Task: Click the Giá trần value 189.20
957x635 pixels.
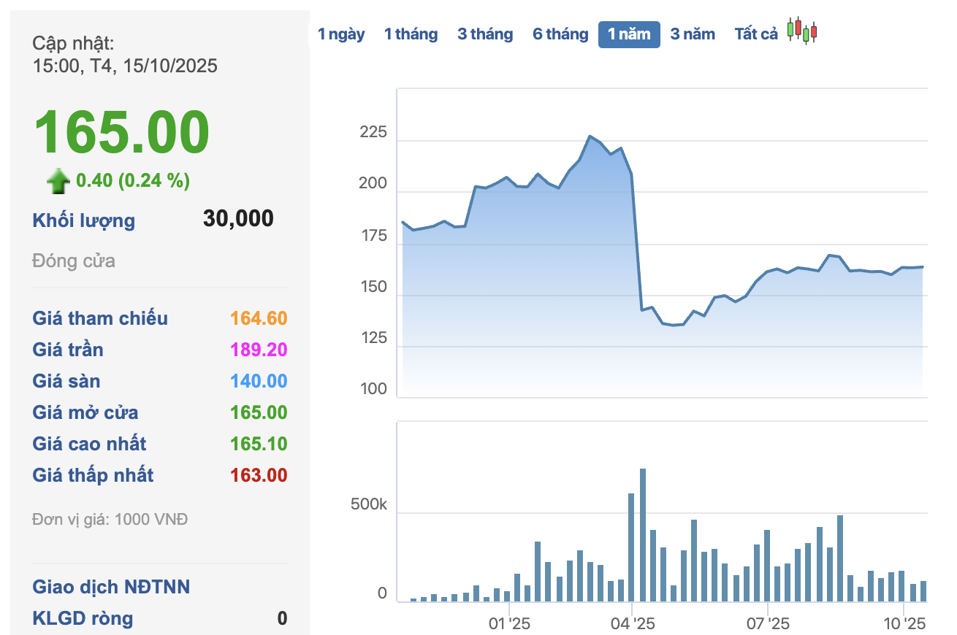Action: [259, 350]
